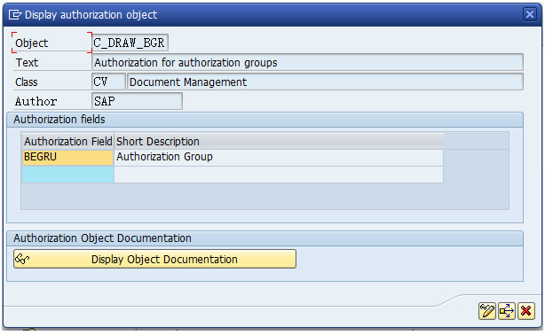Screen dimensions: 545x335
Task: Click the Class code field CV
Action: [108, 82]
